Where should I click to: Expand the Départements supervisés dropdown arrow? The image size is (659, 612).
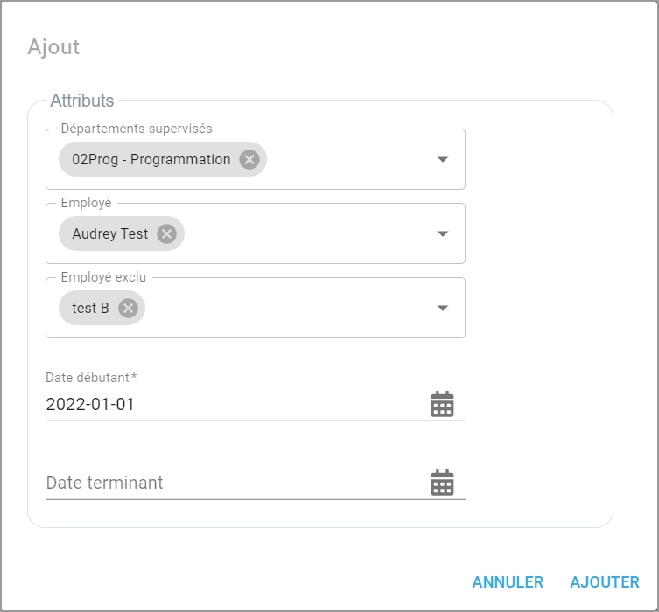tap(443, 159)
